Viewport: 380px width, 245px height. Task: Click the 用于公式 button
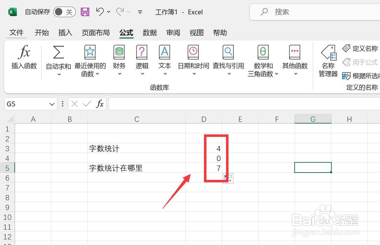(360, 62)
